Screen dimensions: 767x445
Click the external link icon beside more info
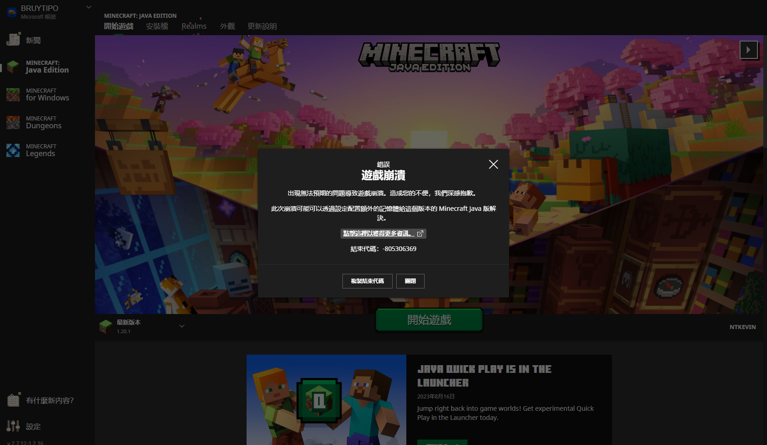click(x=420, y=233)
